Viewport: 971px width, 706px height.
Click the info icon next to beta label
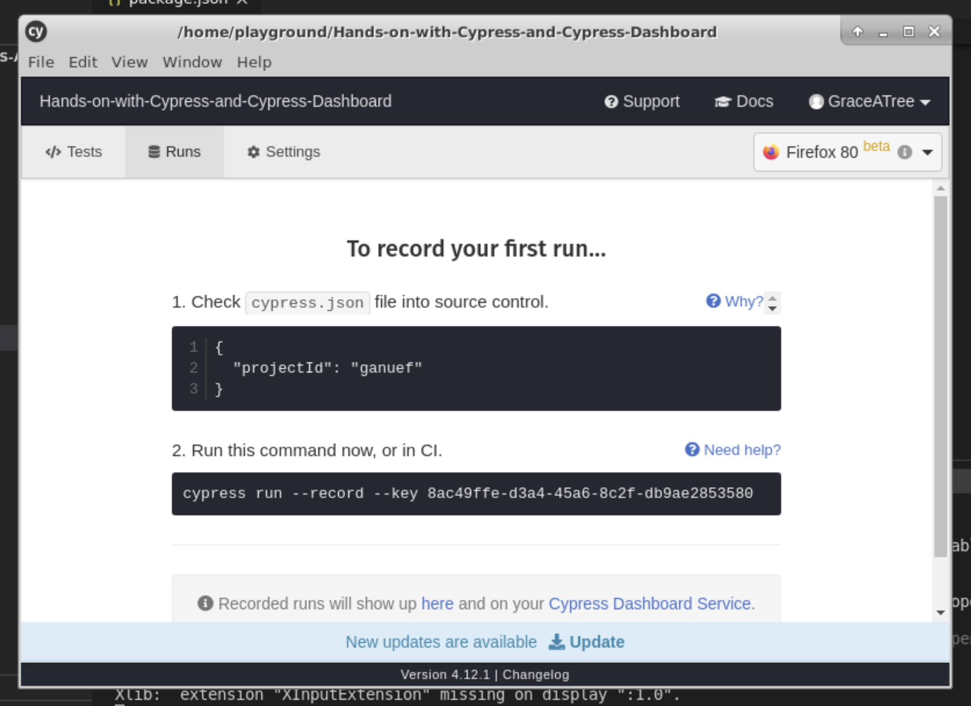point(904,152)
